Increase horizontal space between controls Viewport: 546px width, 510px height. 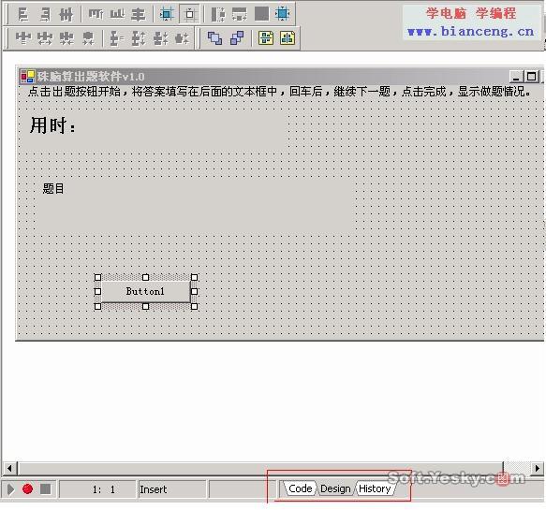point(45,38)
